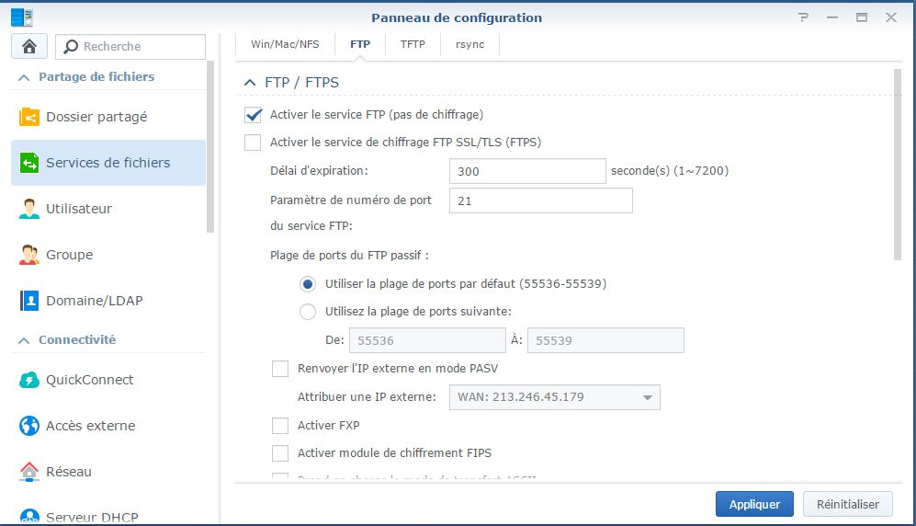The height and width of the screenshot is (526, 916).
Task: Click the Groupe people icon
Action: 29,255
